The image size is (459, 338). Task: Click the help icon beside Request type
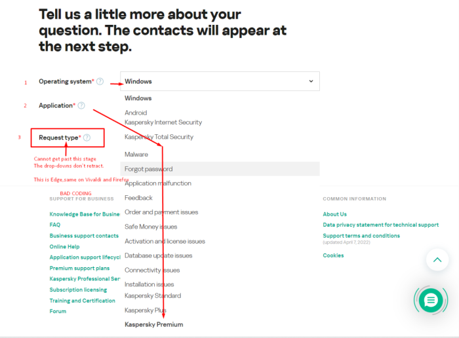click(x=87, y=138)
